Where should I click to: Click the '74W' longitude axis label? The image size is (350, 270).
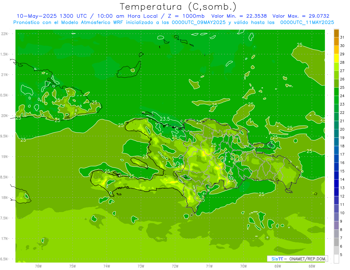tap(107, 266)
